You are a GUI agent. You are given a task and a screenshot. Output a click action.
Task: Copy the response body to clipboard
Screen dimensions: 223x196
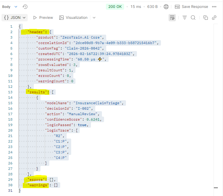click(205, 18)
